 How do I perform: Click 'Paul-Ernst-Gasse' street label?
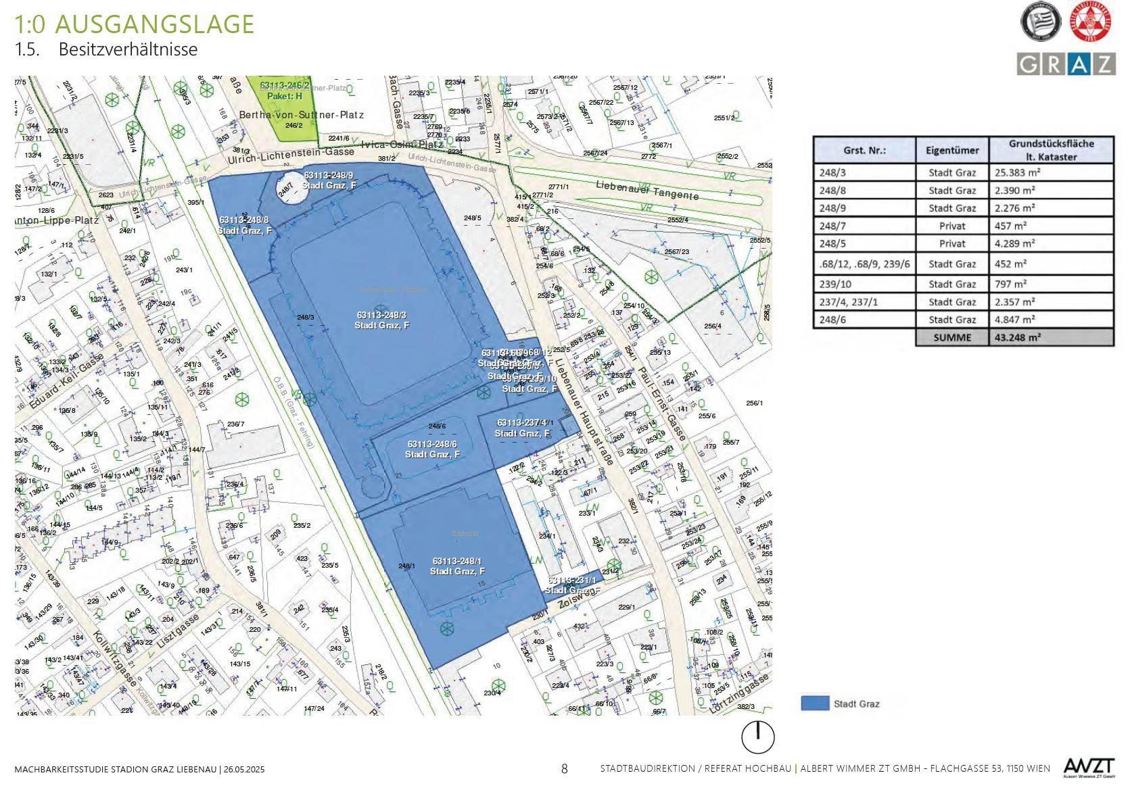click(662, 405)
